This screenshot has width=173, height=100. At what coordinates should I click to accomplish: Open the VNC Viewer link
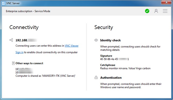[72, 46]
